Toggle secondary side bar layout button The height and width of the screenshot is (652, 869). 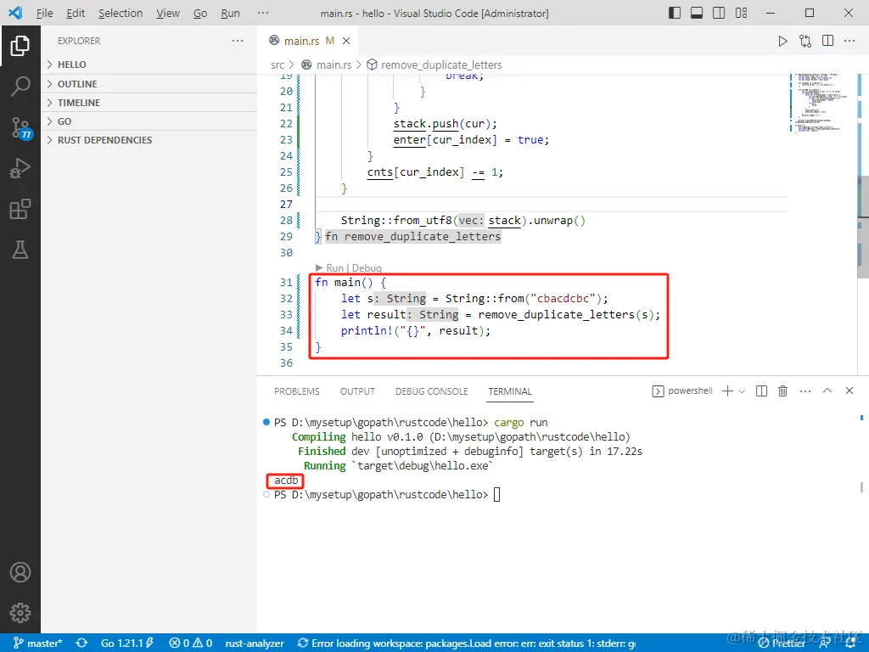(x=719, y=13)
